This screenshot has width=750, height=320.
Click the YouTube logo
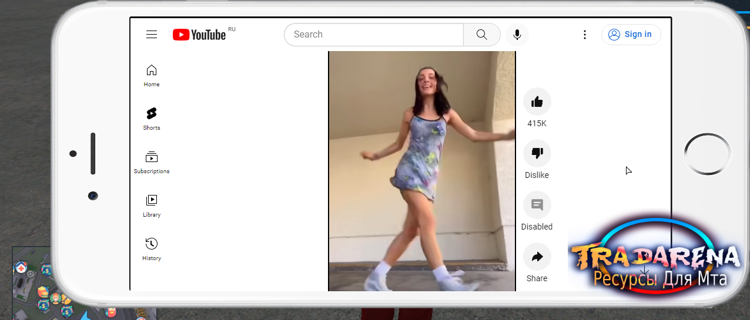[x=199, y=35]
